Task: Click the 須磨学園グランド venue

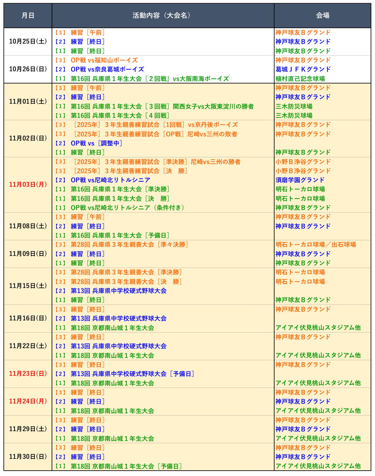Action: click(x=300, y=180)
